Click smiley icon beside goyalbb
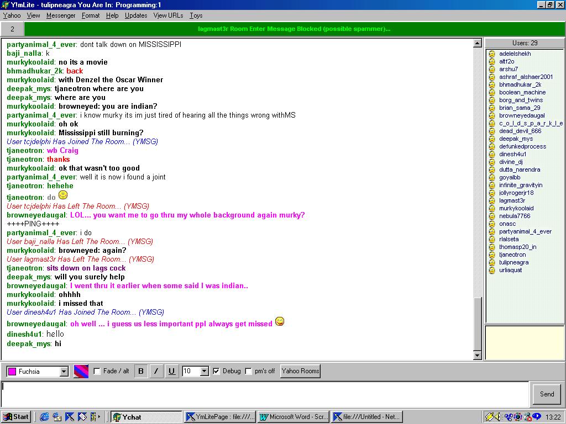Viewport: 566px width, 424px height. pyautogui.click(x=491, y=177)
